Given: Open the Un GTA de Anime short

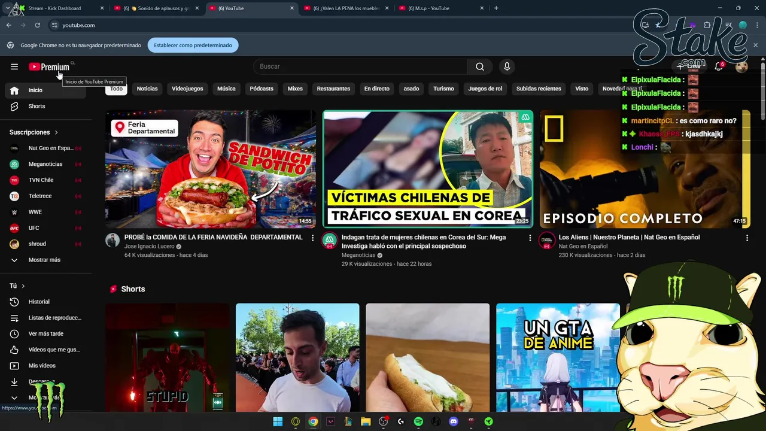Looking at the screenshot, I should pos(558,357).
